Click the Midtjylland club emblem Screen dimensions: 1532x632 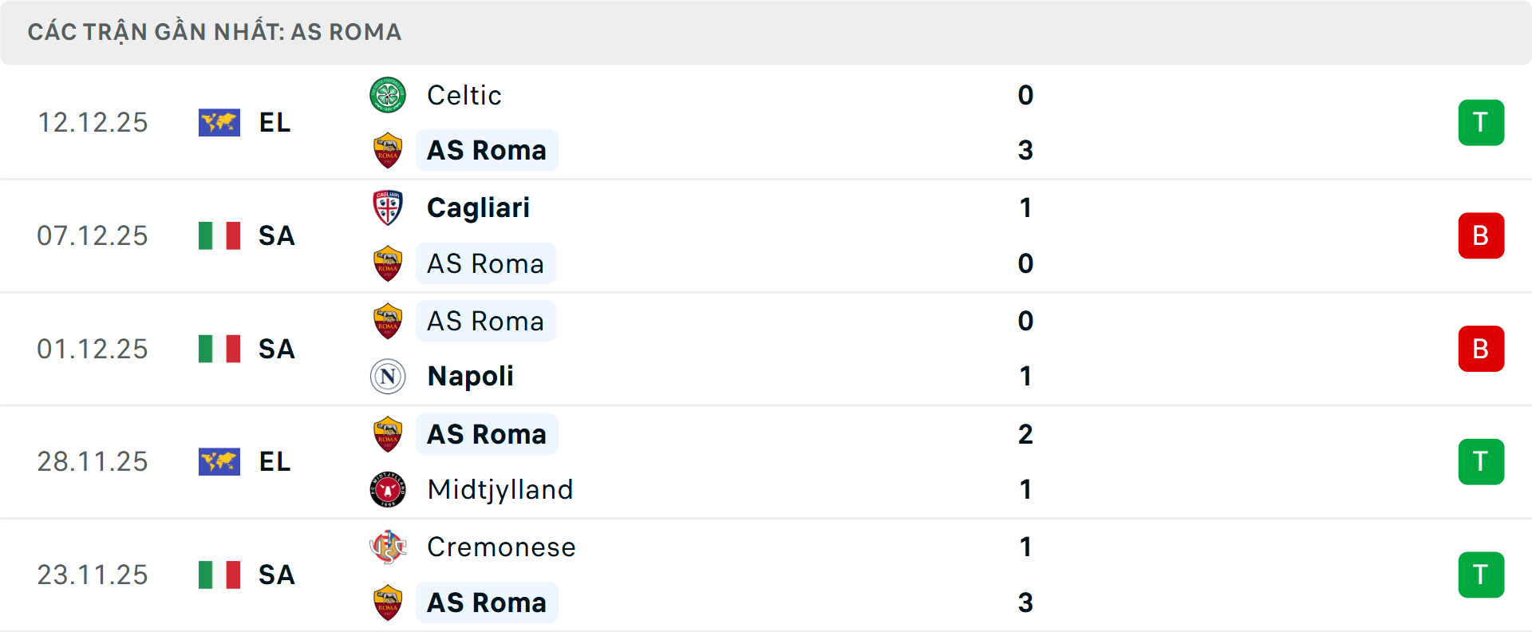click(388, 489)
